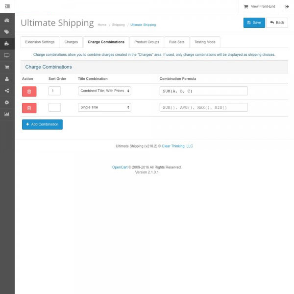Delete the second charge combination row

tap(29, 107)
